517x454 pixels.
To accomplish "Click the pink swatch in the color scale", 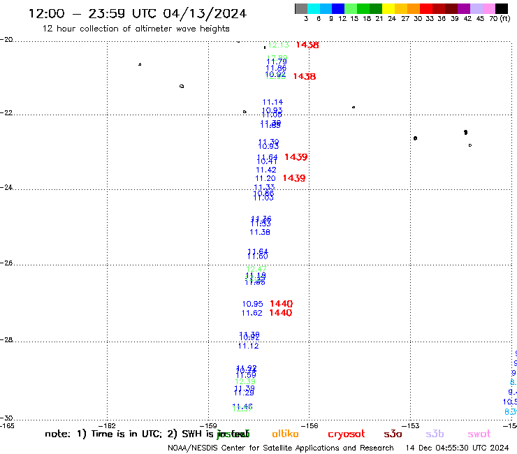I will (x=489, y=8).
